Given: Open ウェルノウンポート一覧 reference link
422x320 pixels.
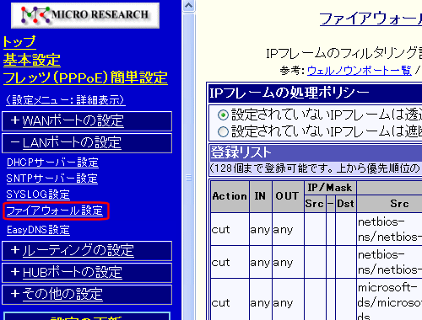Looking at the screenshot, I should point(360,71).
